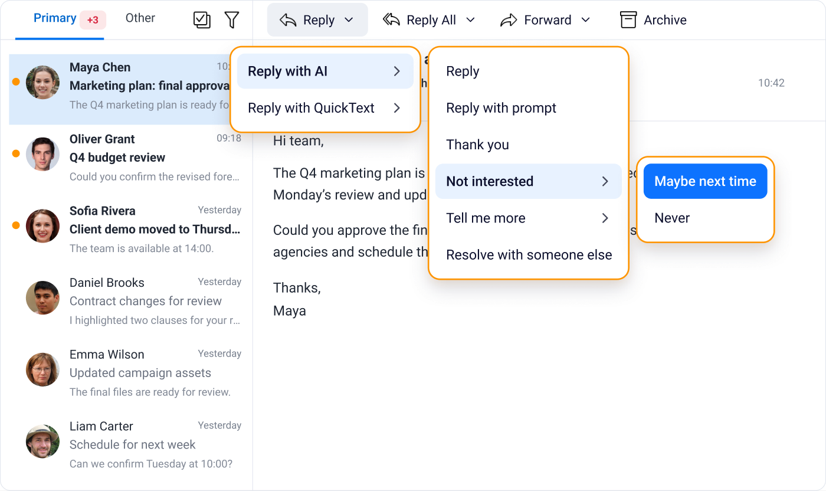
Task: Click unread dot beside Oliver Grant
Action: coord(16,153)
